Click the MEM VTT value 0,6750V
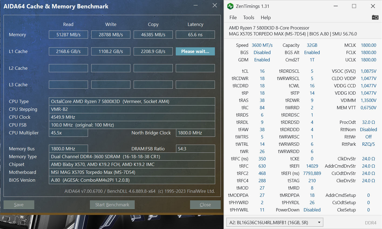Viewport: 382px width, 229px height. pyautogui.click(x=369, y=108)
